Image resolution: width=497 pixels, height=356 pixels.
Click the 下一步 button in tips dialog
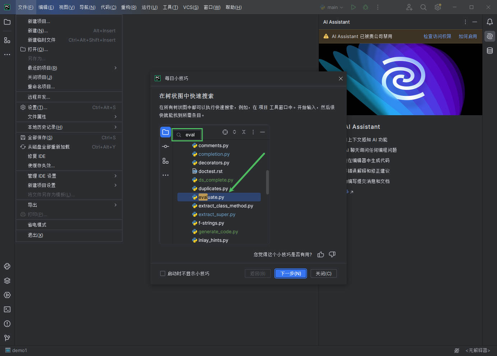291,273
